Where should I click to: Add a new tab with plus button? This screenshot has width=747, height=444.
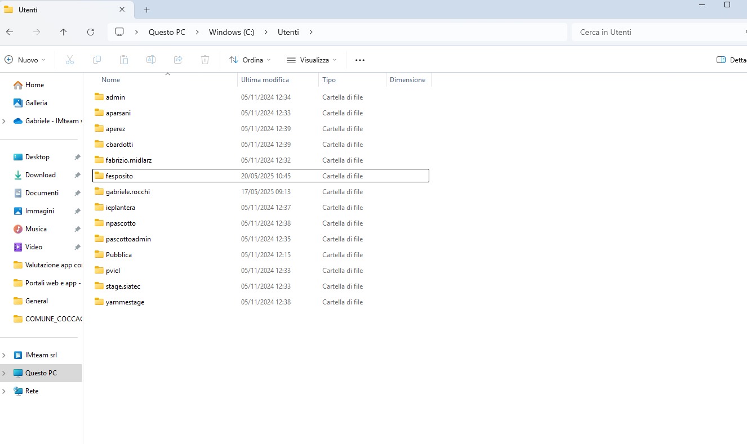click(146, 10)
